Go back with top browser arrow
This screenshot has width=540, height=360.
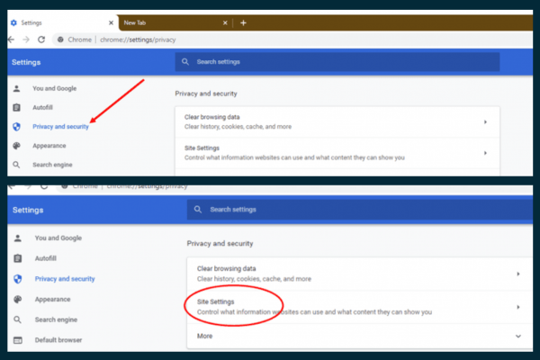coord(12,40)
